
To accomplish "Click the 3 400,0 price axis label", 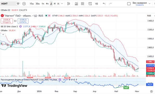I will coord(151,21).
